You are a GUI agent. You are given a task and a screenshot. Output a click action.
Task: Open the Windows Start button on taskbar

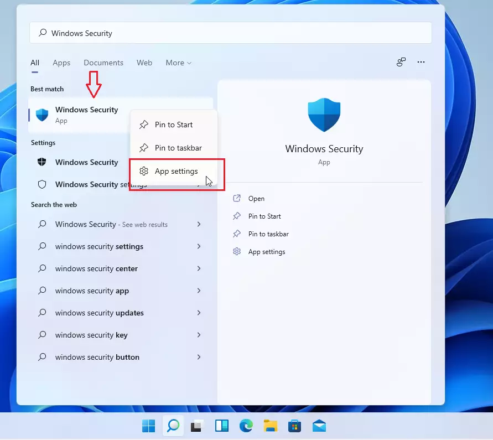click(148, 426)
